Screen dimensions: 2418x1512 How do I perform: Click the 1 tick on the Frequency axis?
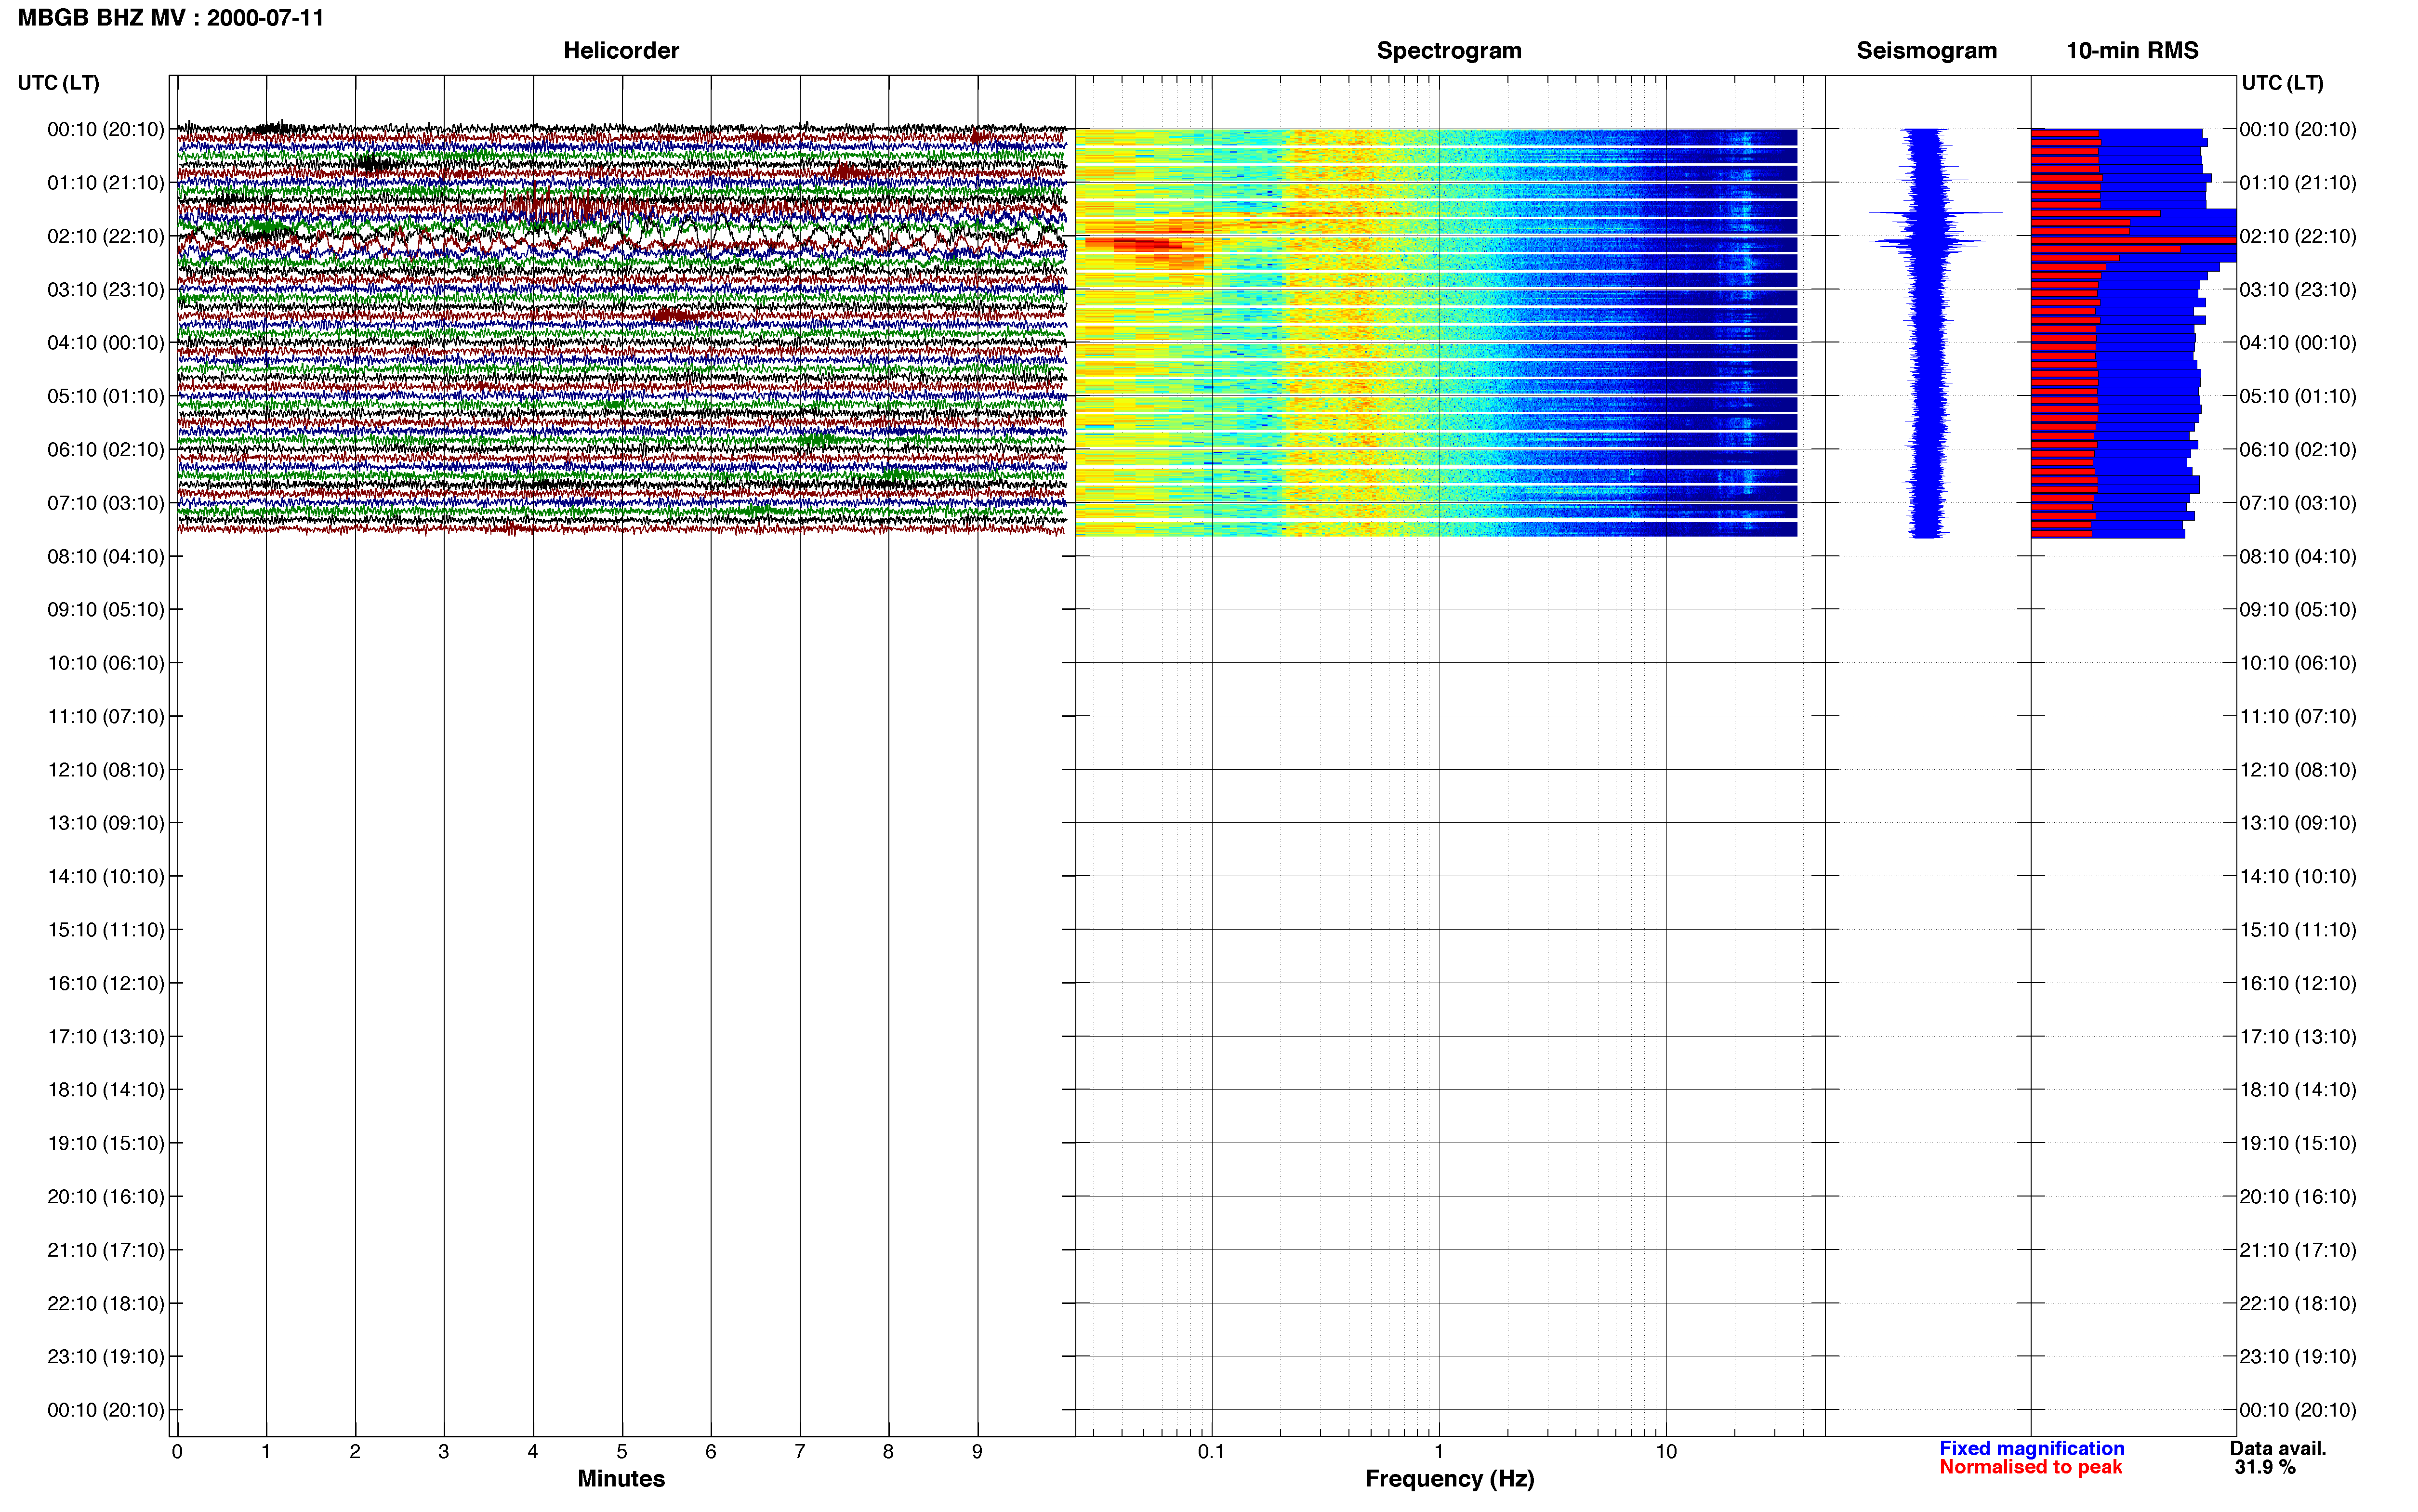pos(1439,1451)
